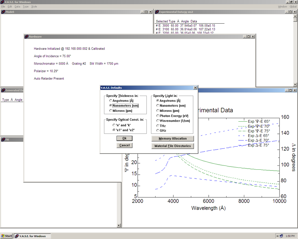Screen dimensions: 298x239
Task: Open the Data menu
Action: (17, 6)
